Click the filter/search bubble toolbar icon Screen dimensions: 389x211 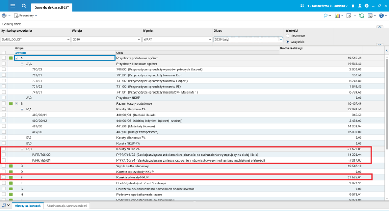[x=326, y=16]
